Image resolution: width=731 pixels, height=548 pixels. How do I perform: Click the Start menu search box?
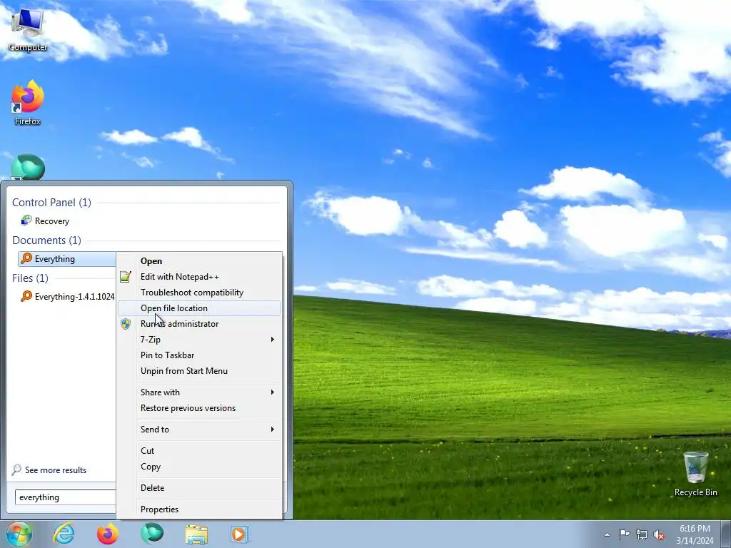65,497
